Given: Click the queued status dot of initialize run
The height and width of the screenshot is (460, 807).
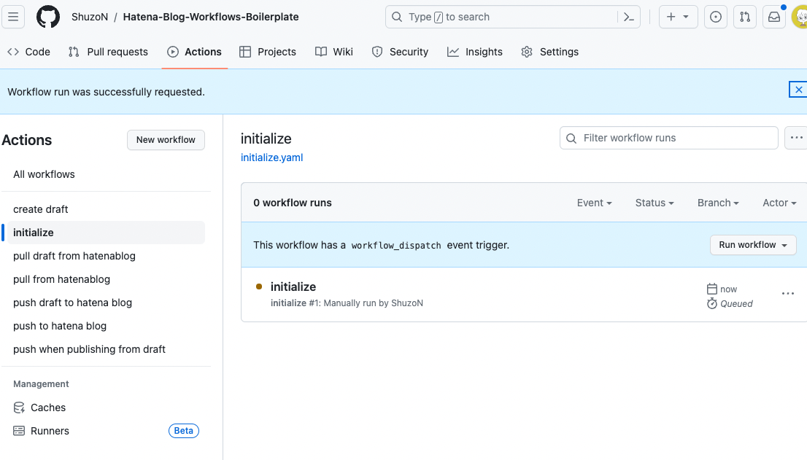Looking at the screenshot, I should 259,286.
